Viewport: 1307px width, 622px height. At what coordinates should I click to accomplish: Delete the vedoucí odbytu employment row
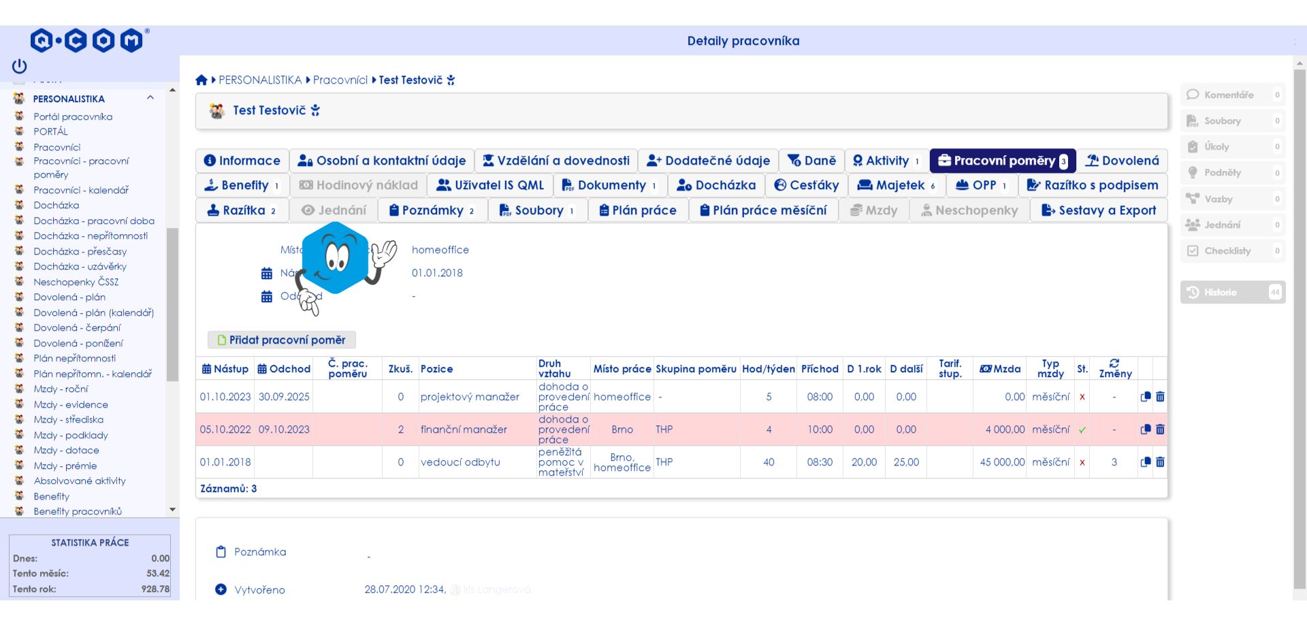[x=1161, y=461]
